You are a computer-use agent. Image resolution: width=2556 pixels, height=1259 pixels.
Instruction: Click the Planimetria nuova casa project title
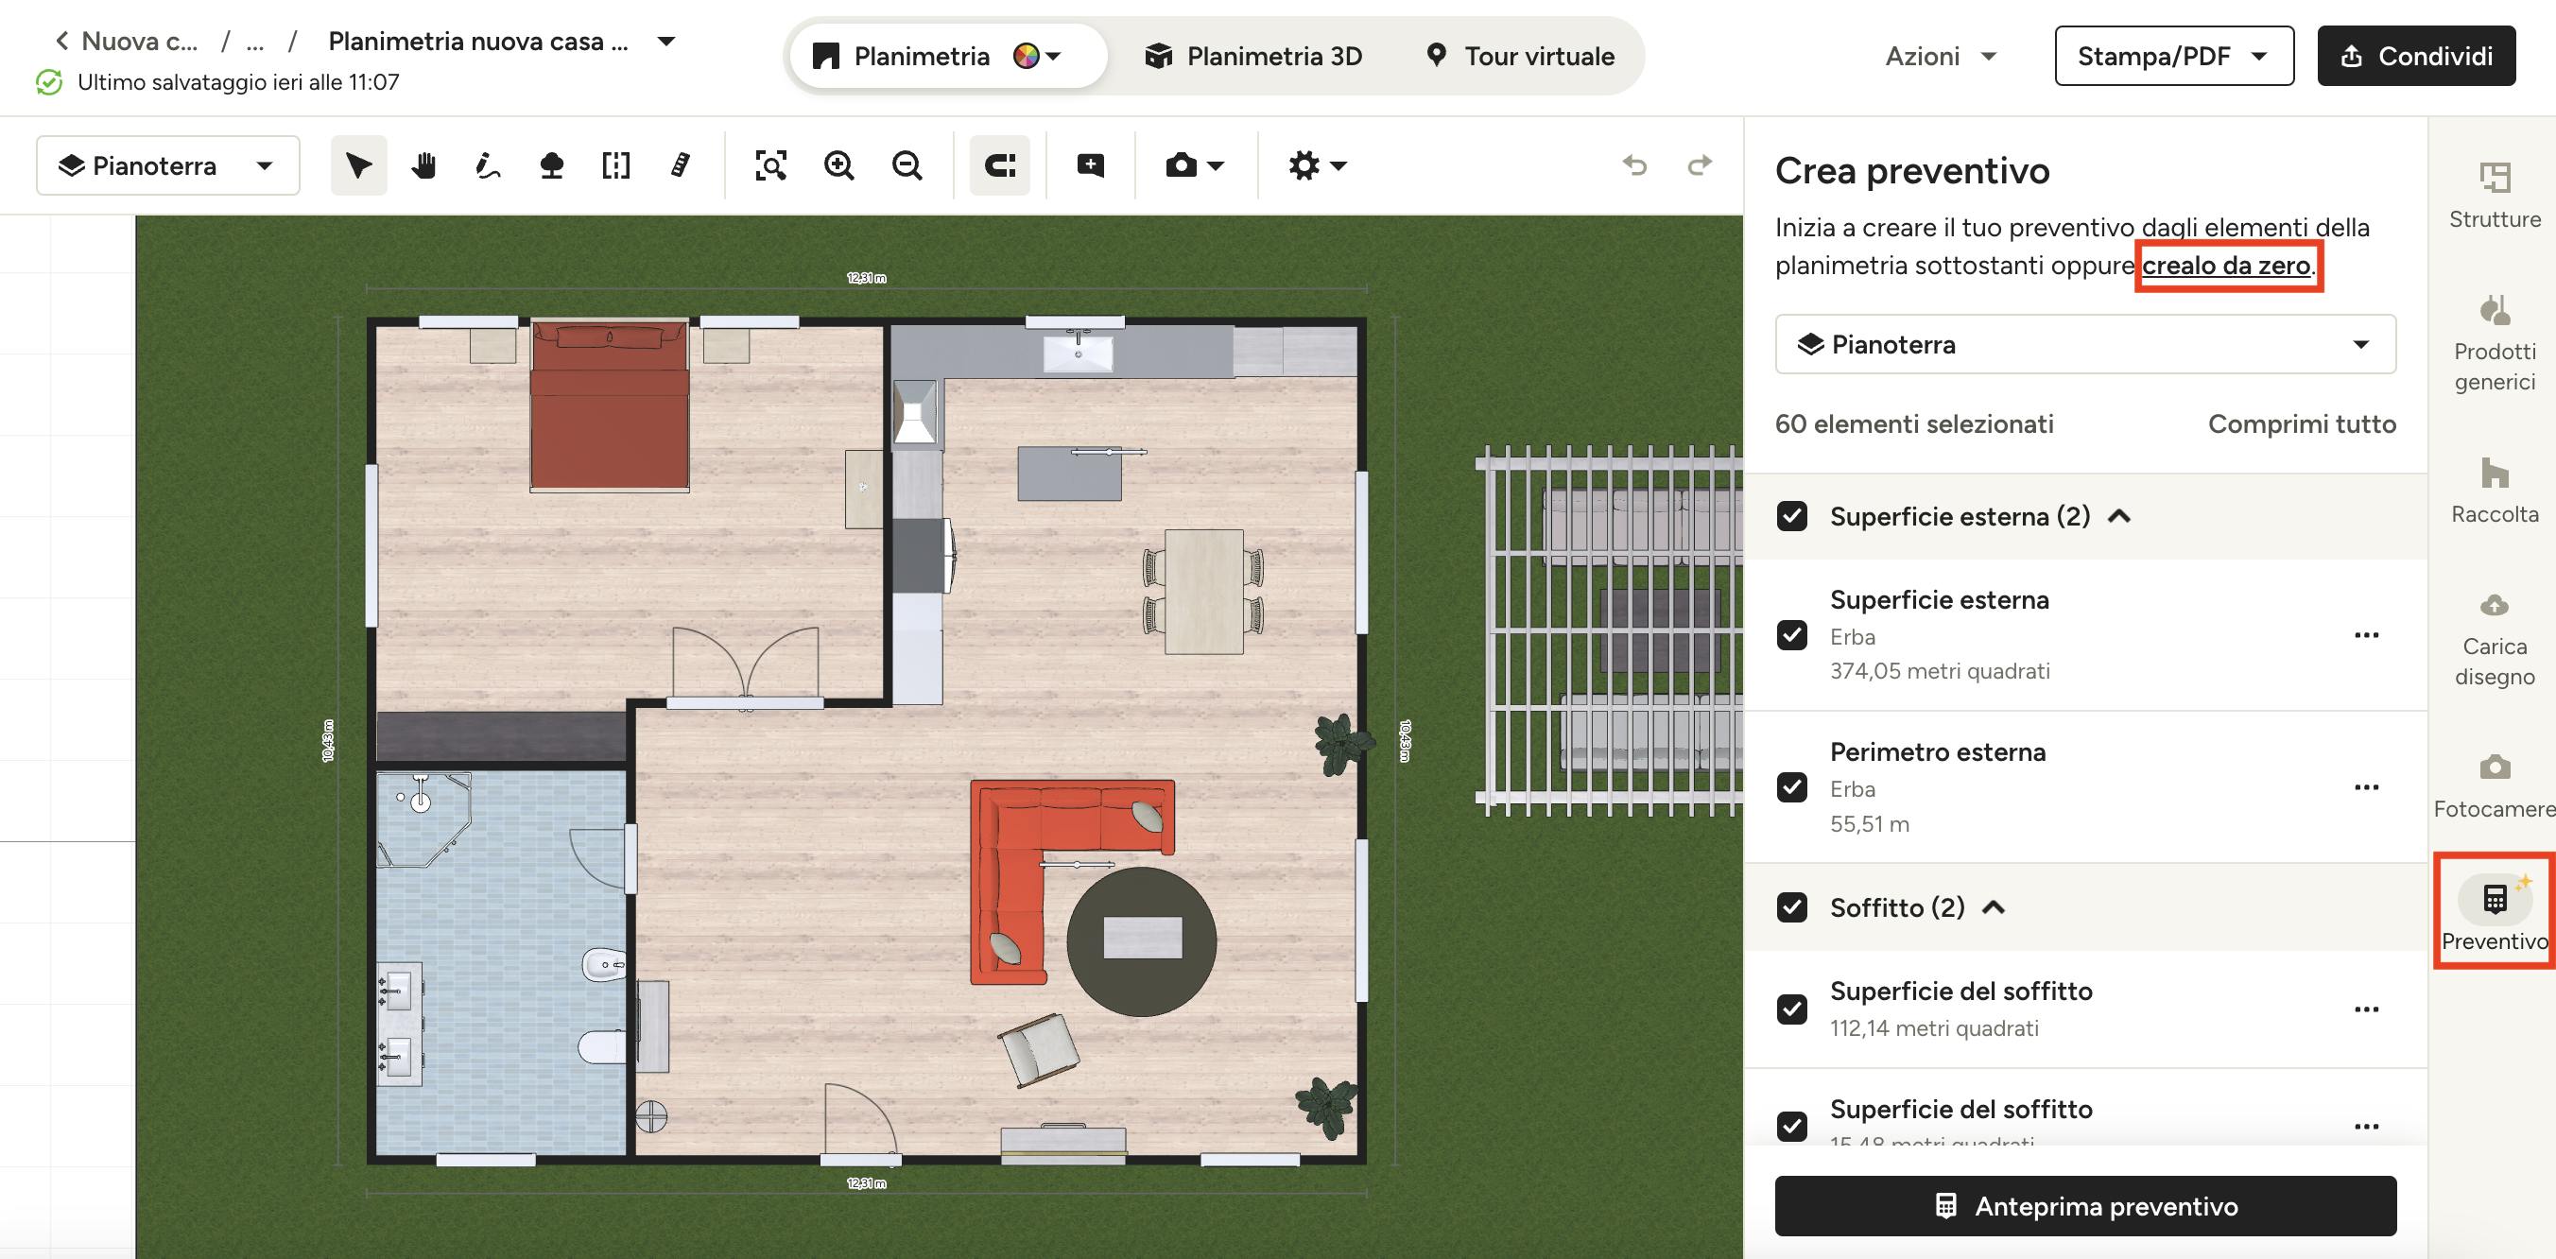coord(478,41)
